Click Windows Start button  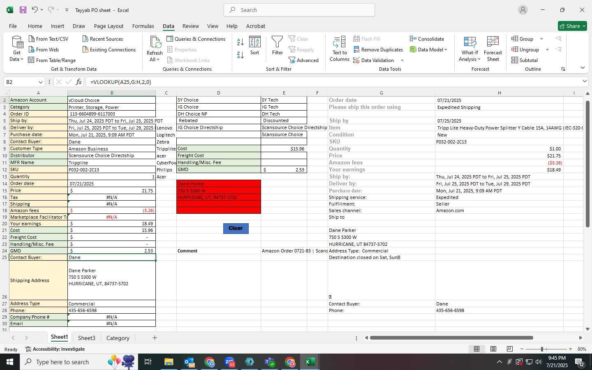(10, 362)
